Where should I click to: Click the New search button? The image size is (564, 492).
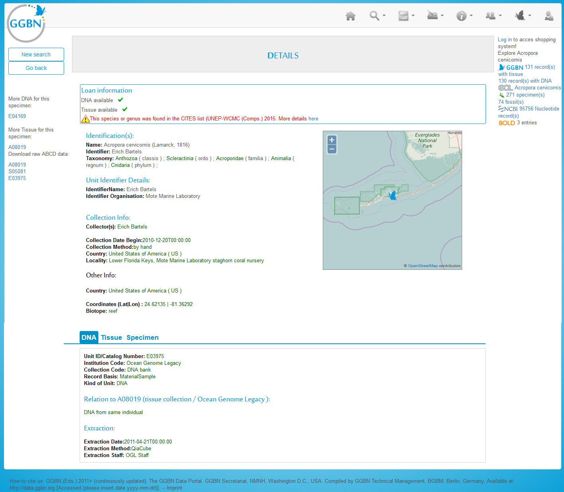pos(36,54)
